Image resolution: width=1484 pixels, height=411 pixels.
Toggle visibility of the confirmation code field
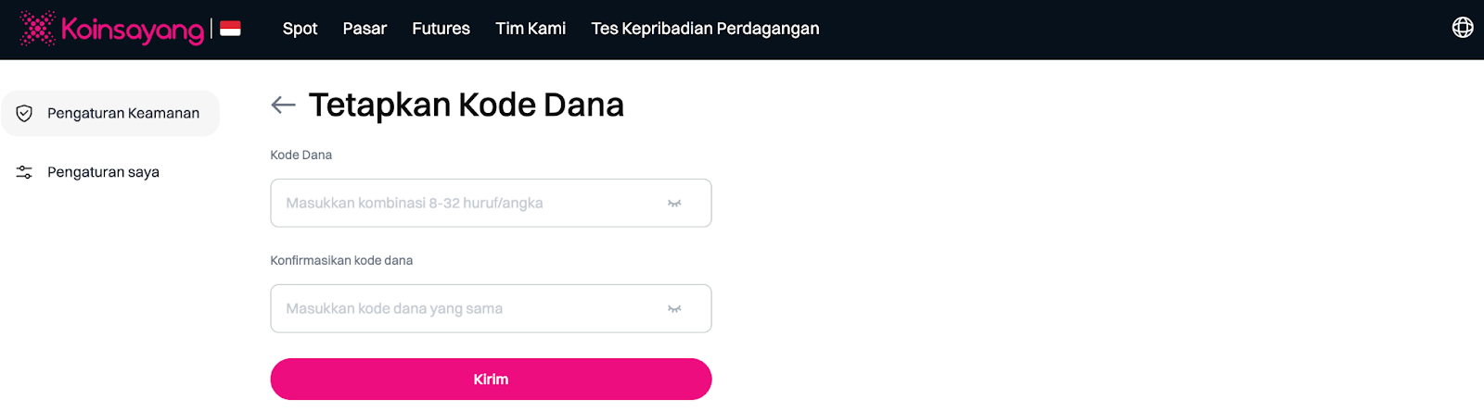pos(674,309)
